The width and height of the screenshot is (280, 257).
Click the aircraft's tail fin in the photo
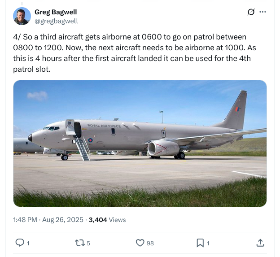pos(237,110)
